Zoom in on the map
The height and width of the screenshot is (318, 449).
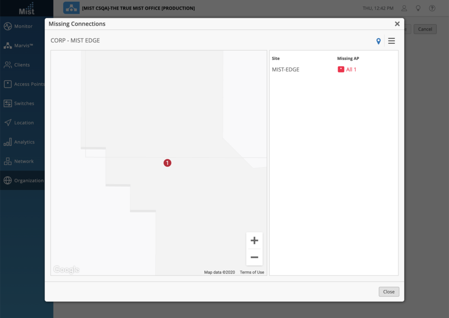254,240
